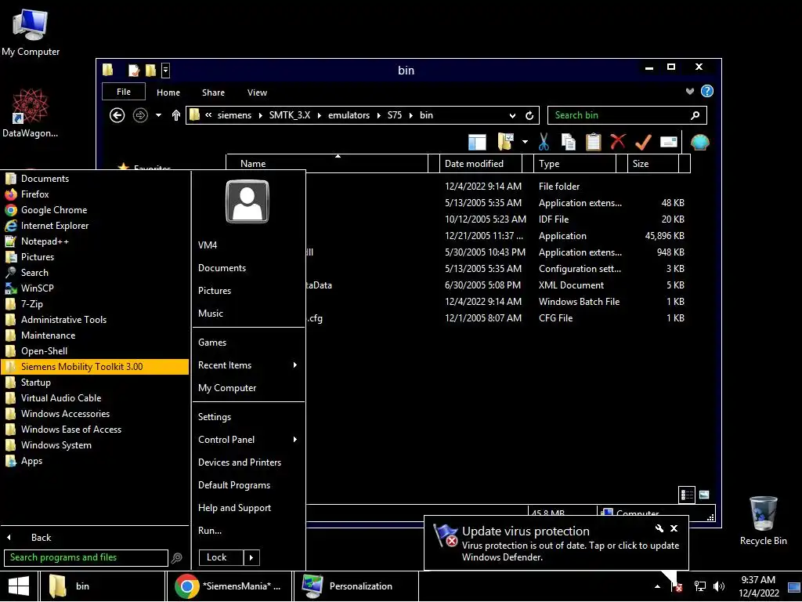Select SMTK_3.X in the address breadcrumb

[290, 115]
